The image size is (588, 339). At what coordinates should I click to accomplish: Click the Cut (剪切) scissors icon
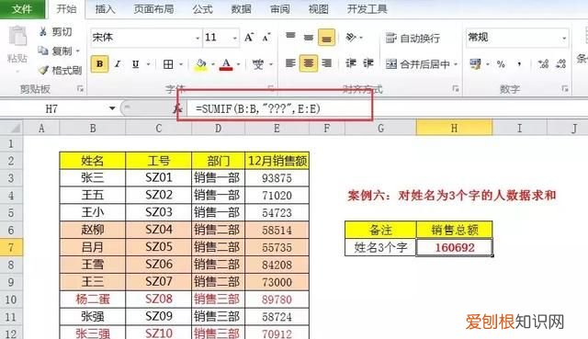pos(43,32)
